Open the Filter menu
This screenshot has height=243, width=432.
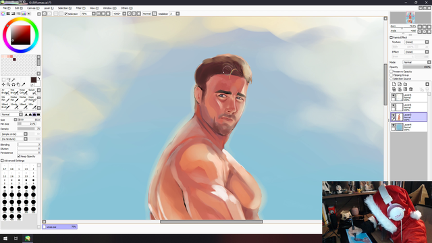80,8
